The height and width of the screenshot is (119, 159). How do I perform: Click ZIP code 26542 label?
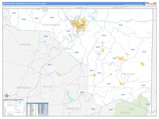(104, 35)
